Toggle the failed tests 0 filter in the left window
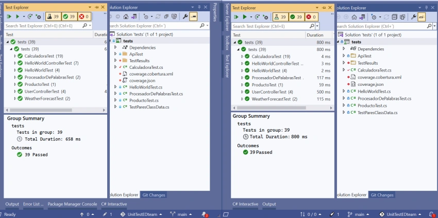 click(84, 17)
